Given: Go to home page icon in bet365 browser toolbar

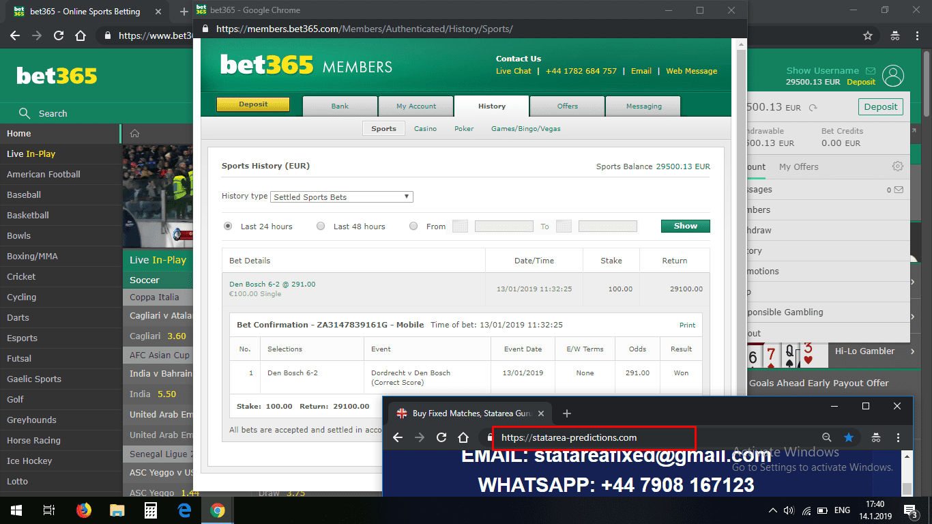Looking at the screenshot, I should point(81,35).
